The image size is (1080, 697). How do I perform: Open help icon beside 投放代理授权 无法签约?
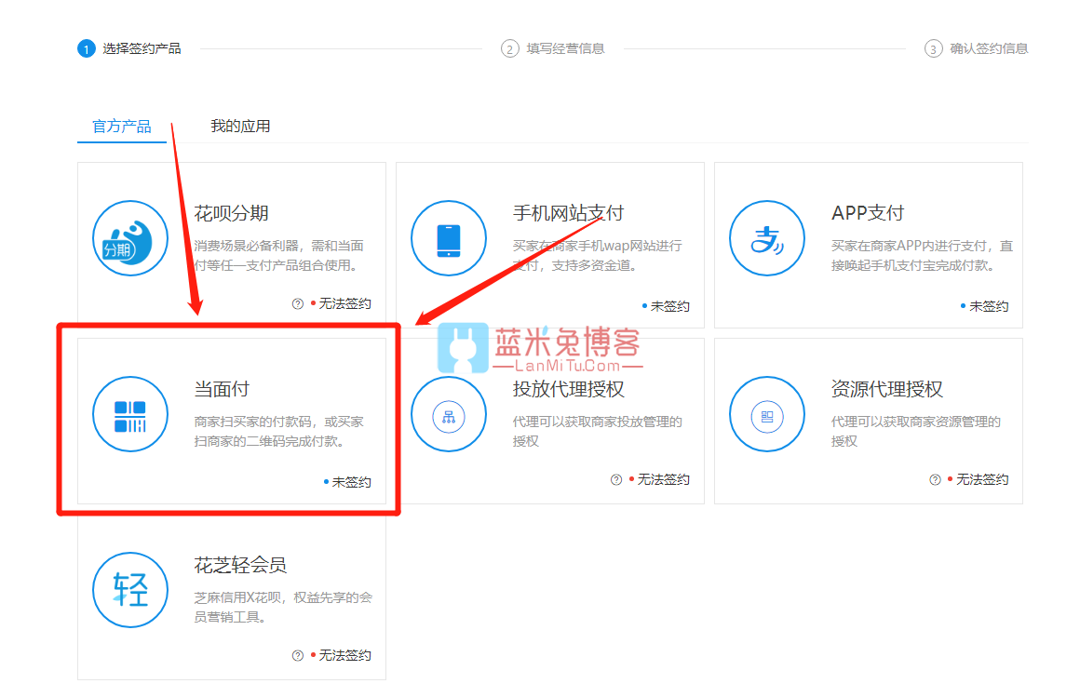click(616, 479)
